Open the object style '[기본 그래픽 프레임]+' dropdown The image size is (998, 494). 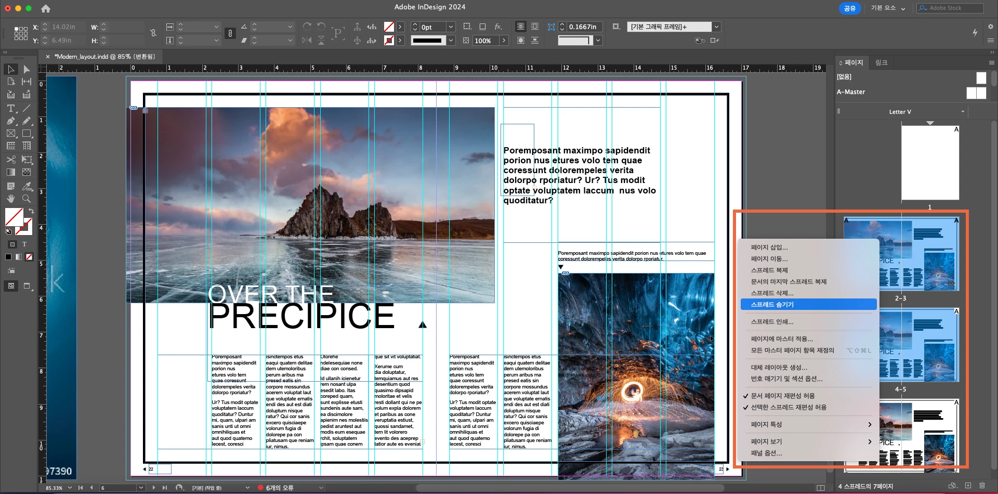[716, 27]
